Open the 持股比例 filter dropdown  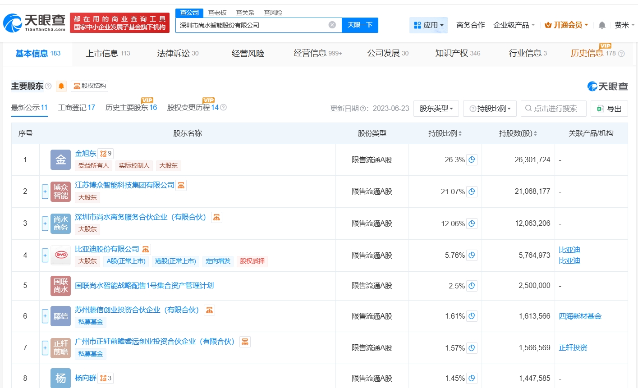(x=490, y=109)
